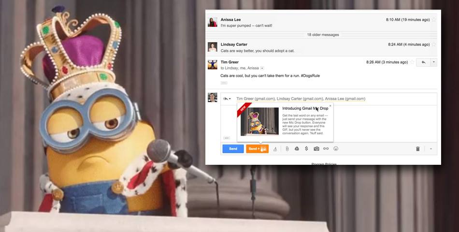Open the dropdown next to the reply arrow

(434, 62)
